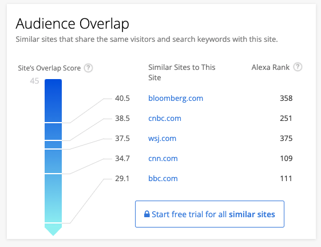Open the bloomberg.com link

(x=176, y=99)
